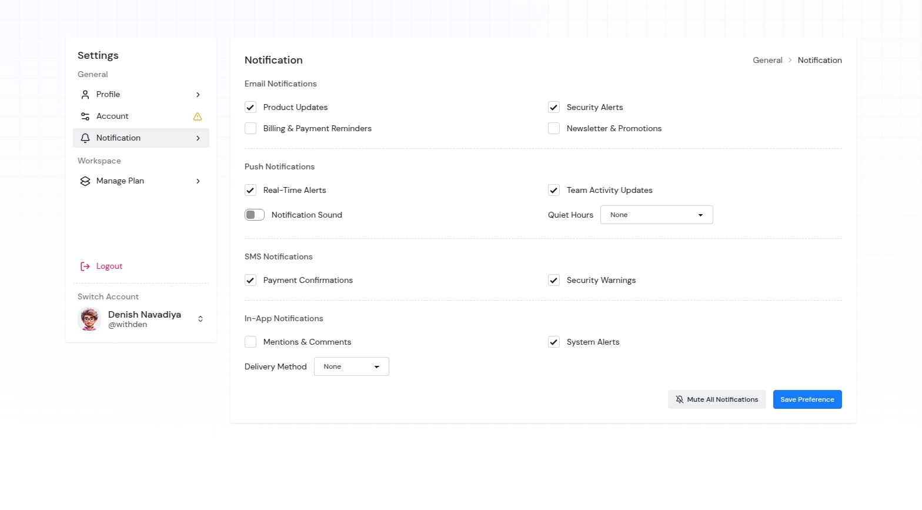Open the Delivery Method dropdown
Viewport: 922px width, 510px height.
(351, 366)
